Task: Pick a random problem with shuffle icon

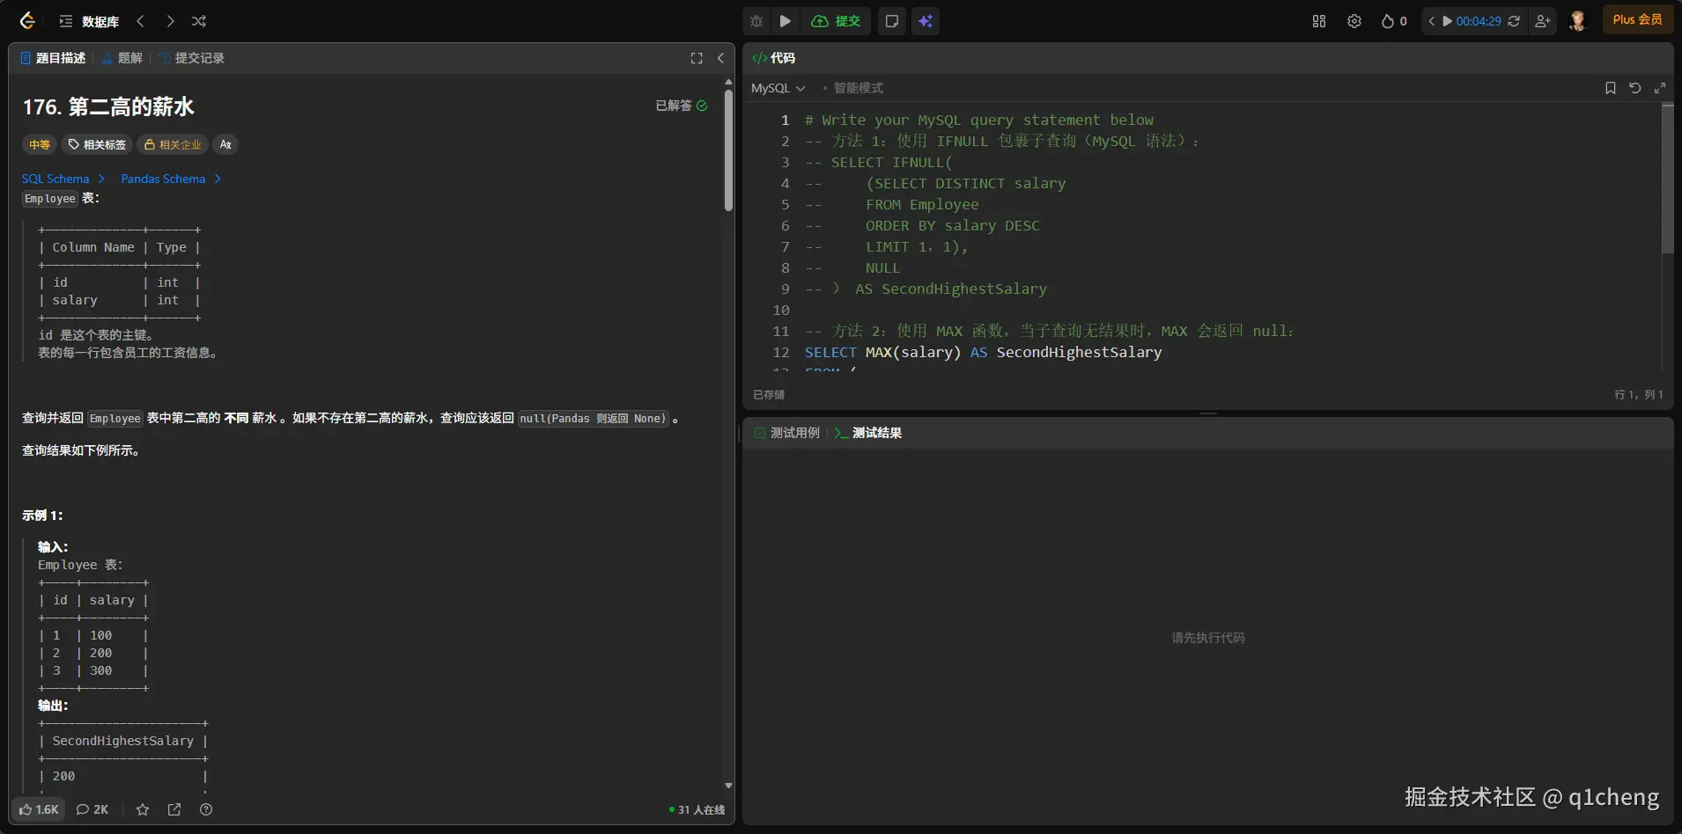Action: 199,21
